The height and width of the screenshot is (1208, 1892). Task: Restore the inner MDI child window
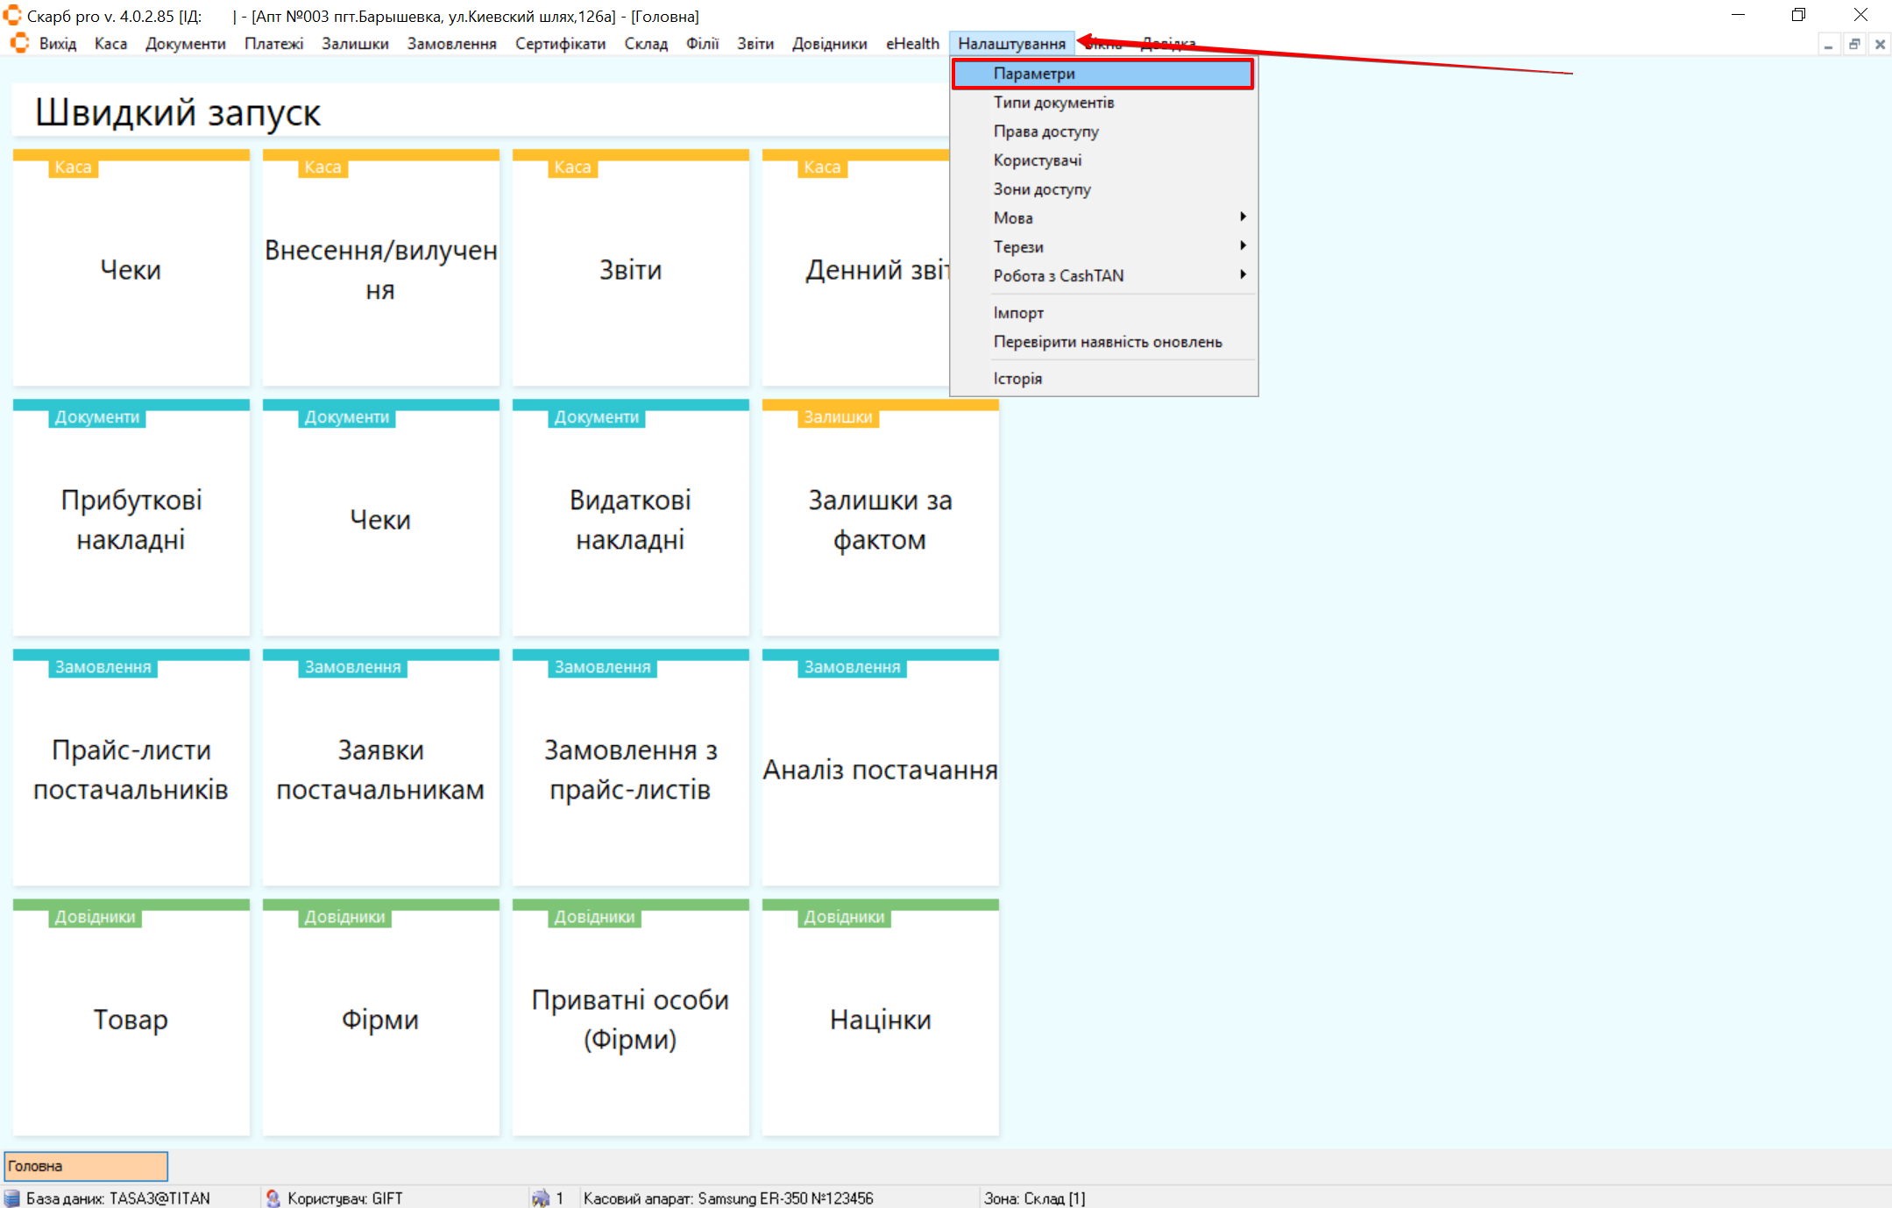pyautogui.click(x=1854, y=44)
